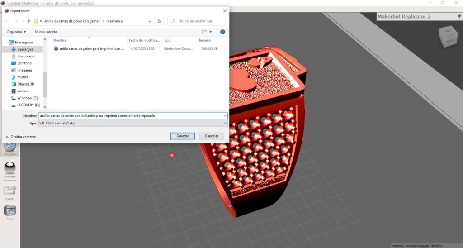Image resolution: width=463 pixels, height=248 pixels.
Task: Expand the address bar path history dropdown
Action: [150, 21]
